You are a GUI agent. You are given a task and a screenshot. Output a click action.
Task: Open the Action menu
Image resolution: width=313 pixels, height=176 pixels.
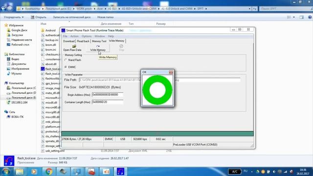pyautogui.click(x=74, y=36)
